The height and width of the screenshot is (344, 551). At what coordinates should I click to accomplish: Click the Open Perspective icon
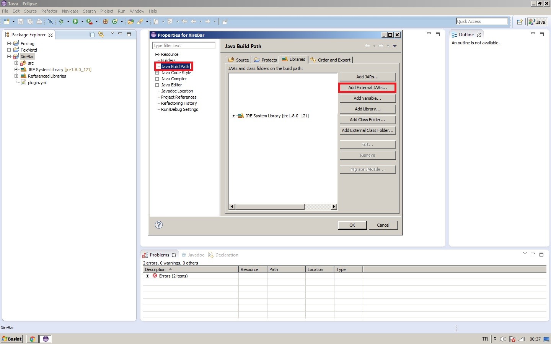click(520, 22)
